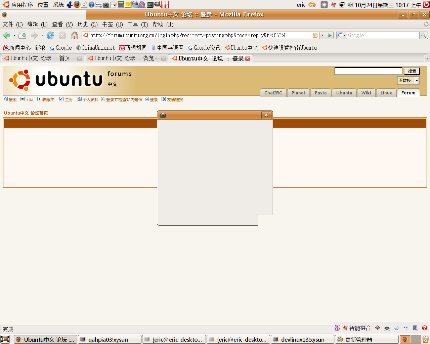
Task: Launch GIMP from the top panel
Action: click(157, 4)
